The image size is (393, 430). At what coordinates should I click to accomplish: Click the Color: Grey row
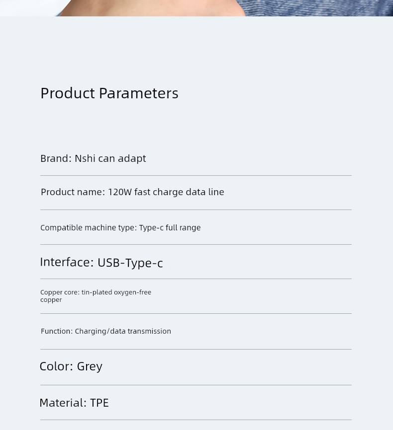[71, 366]
